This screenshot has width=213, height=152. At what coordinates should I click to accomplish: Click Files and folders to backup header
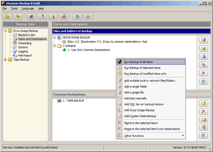[131, 31]
